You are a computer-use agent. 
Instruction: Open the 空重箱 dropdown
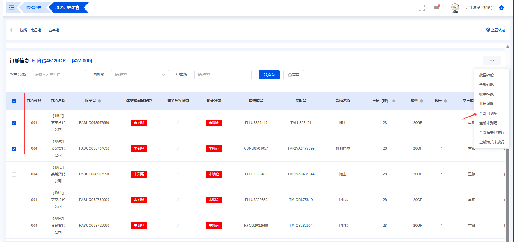click(223, 75)
